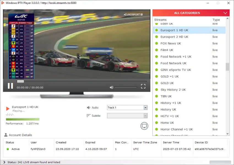Click the Status column header in Account Details
The width and height of the screenshot is (234, 165).
[10, 142]
